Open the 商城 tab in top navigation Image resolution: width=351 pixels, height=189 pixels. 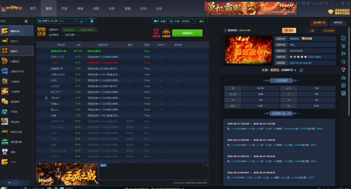80,8
